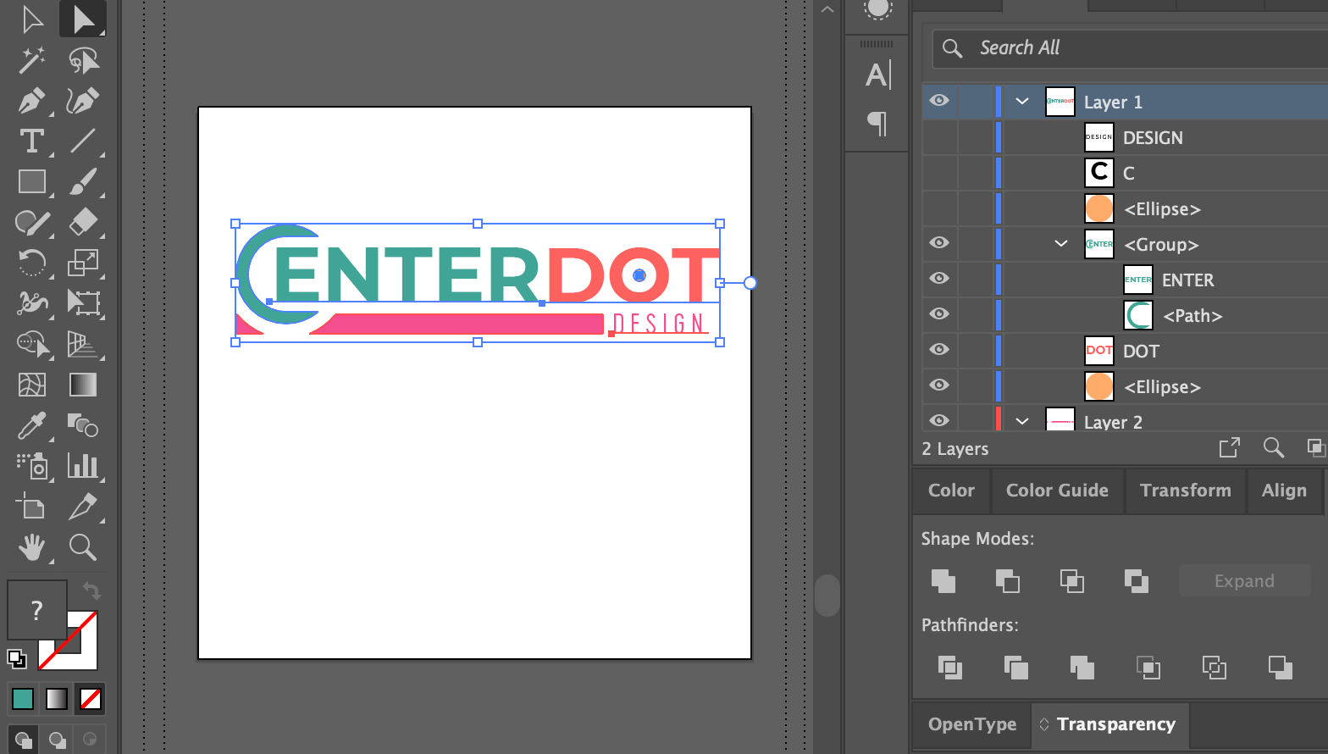Click the Expand button in Pathfinder
The width and height of the screenshot is (1328, 754).
1243,581
